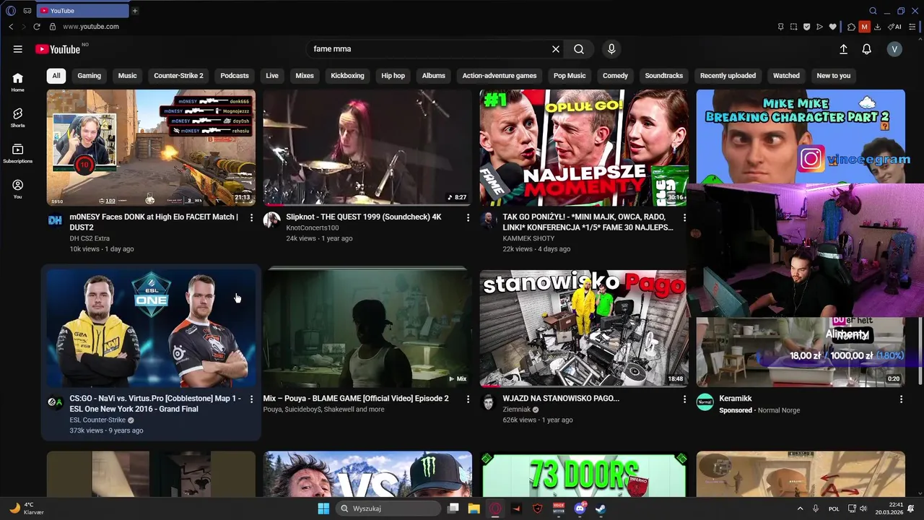This screenshot has height=520, width=924.
Task: Open the red M extension icon
Action: click(x=864, y=27)
